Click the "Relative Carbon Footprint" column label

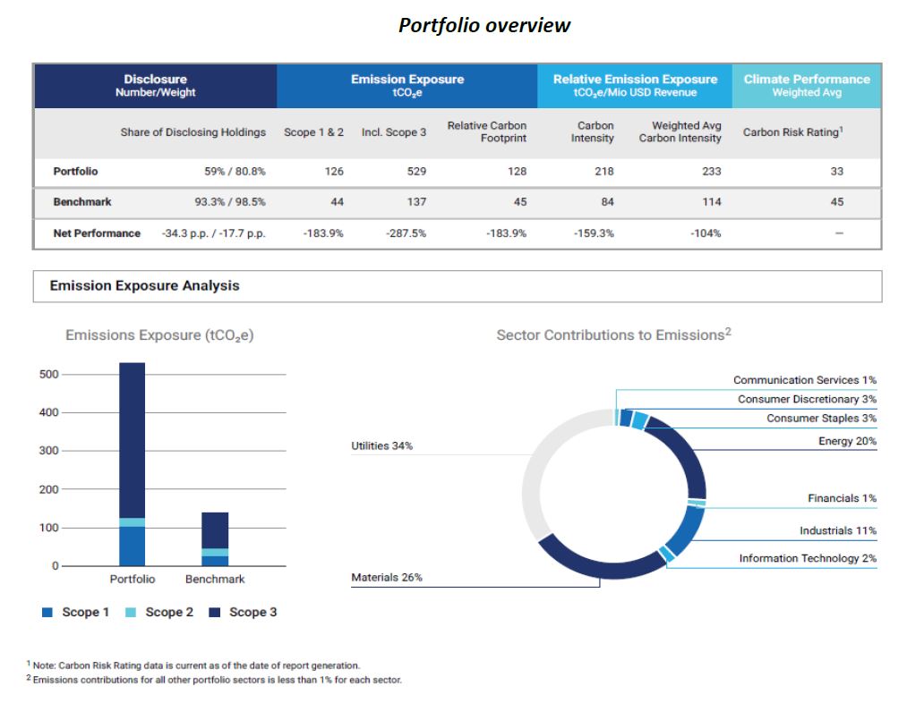487,131
